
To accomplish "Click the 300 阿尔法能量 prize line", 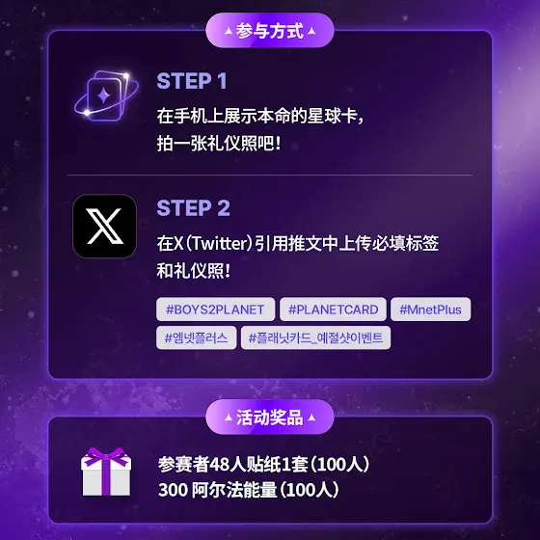I will click(249, 490).
